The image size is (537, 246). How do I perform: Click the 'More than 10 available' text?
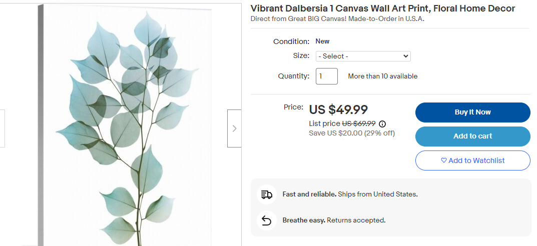[x=382, y=76]
